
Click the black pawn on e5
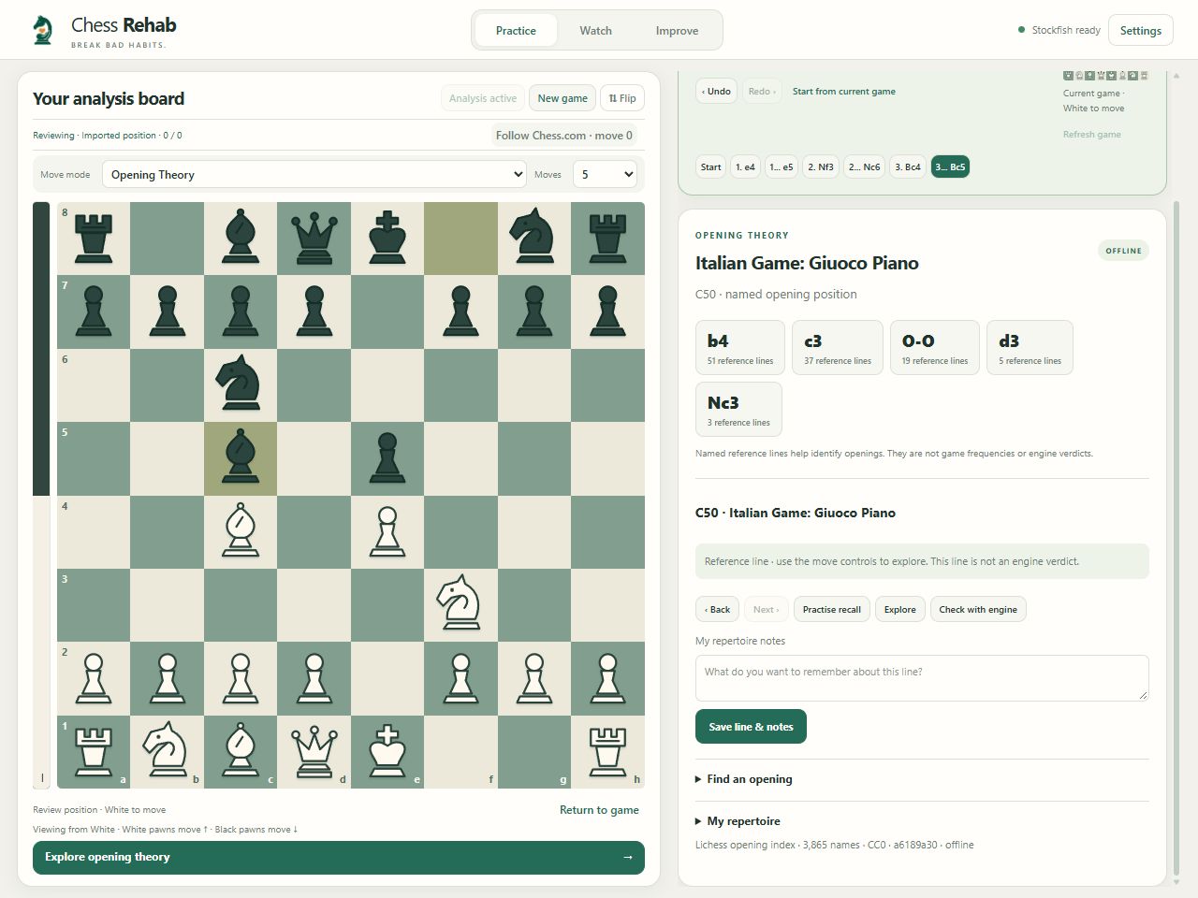[387, 458]
